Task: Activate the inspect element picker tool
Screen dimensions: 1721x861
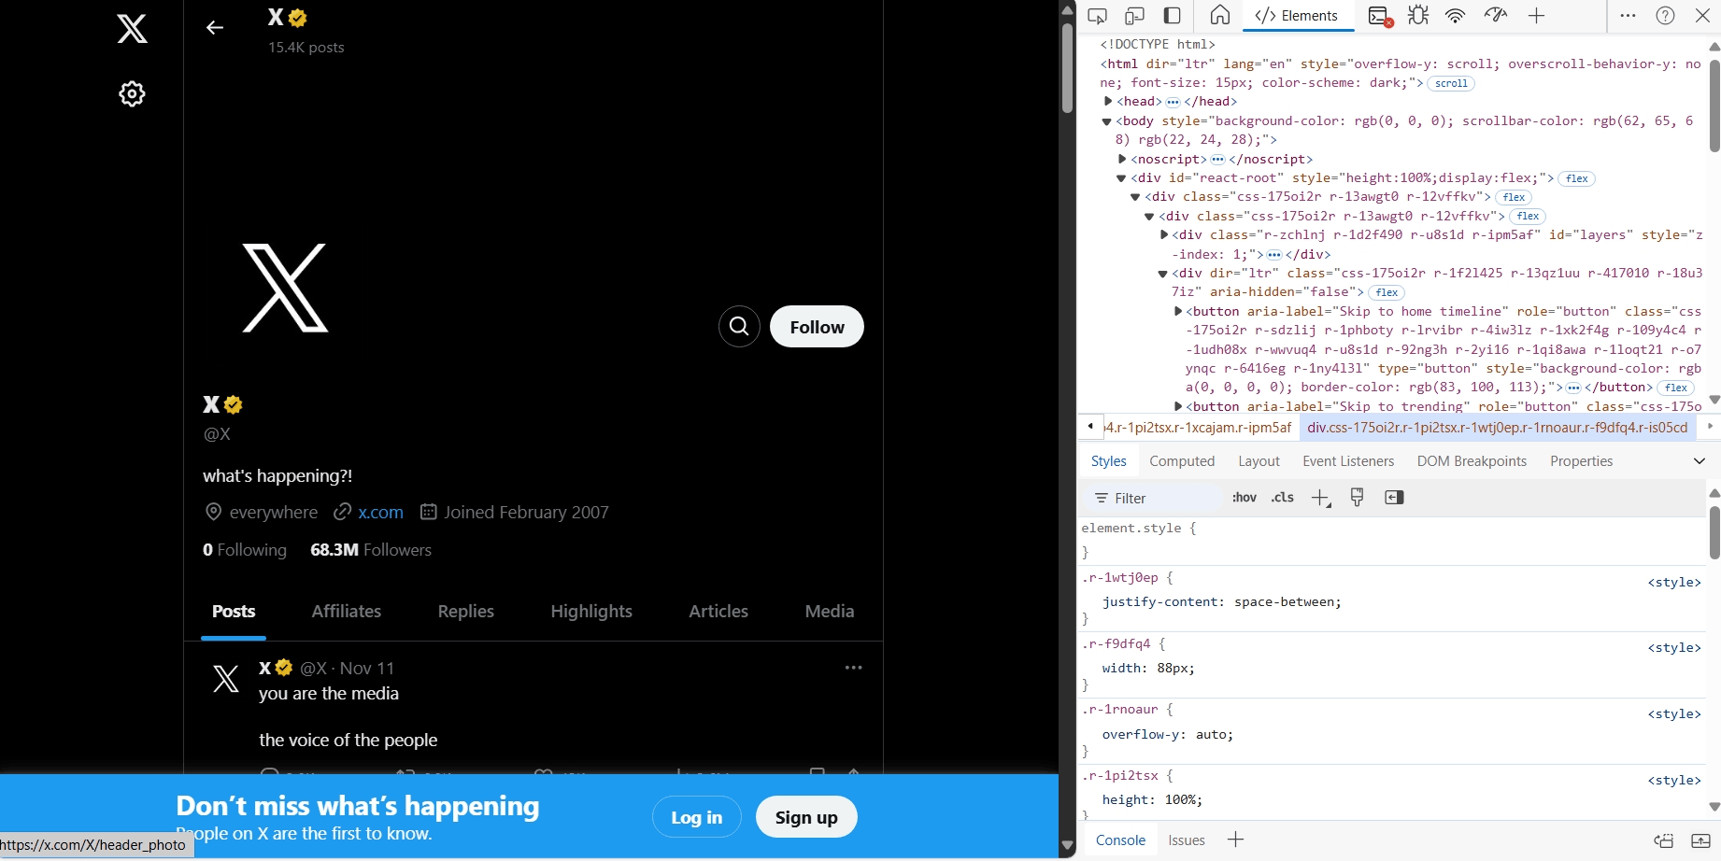Action: pos(1098,16)
